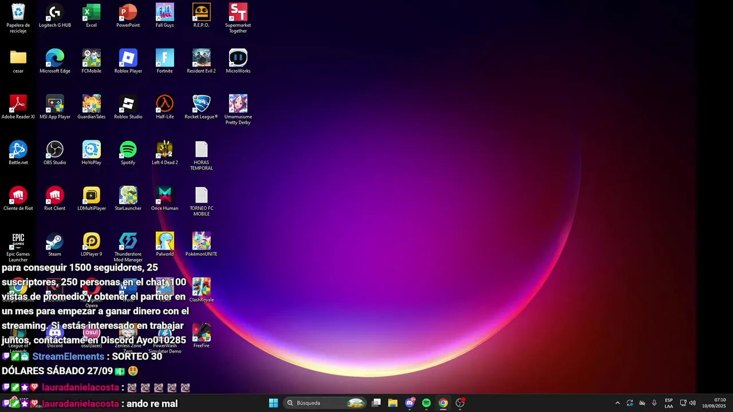Select the Fall Guys game icon
Image resolution: width=733 pixels, height=412 pixels.
[x=165, y=16]
